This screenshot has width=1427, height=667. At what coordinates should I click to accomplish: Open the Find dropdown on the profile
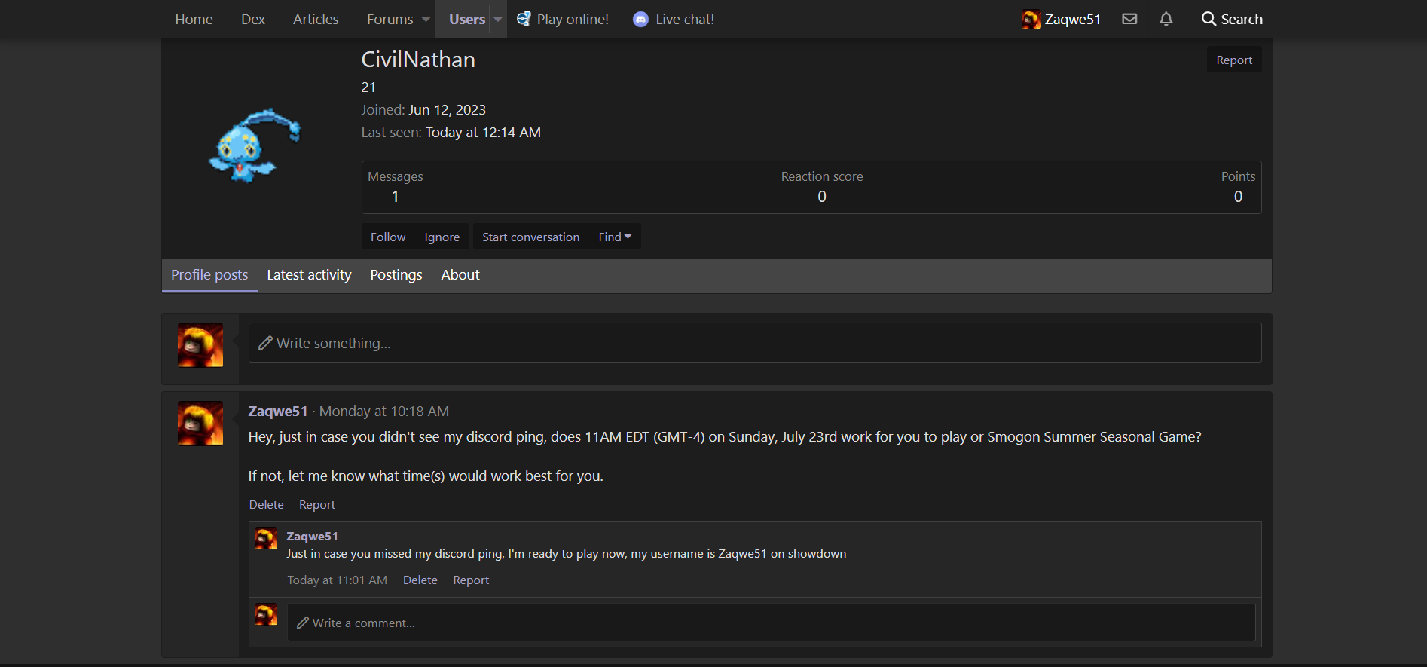click(x=615, y=237)
